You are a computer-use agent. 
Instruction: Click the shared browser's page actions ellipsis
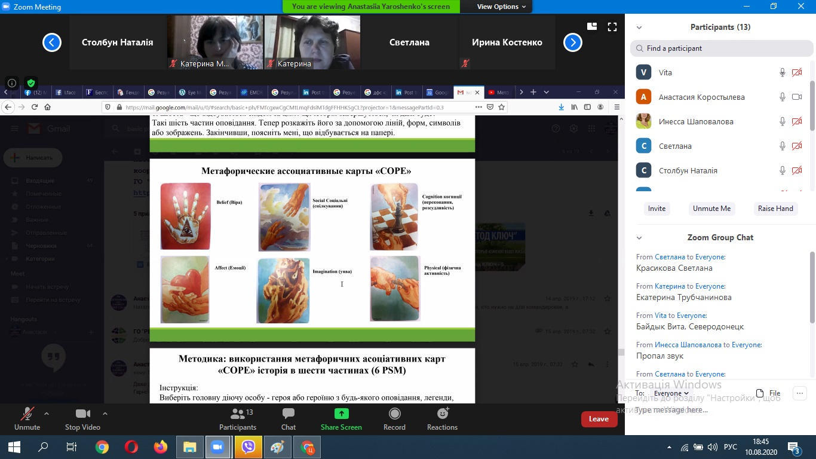[478, 107]
